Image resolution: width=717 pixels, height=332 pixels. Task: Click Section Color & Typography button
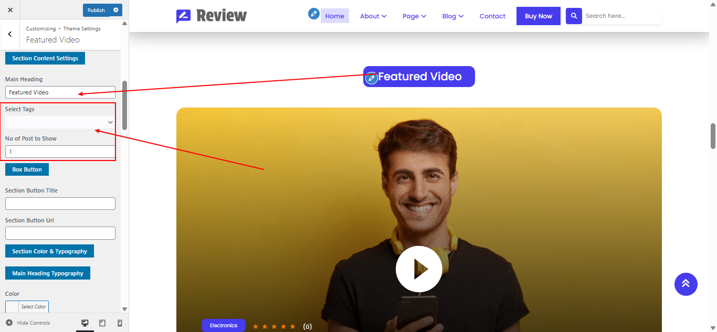point(50,251)
